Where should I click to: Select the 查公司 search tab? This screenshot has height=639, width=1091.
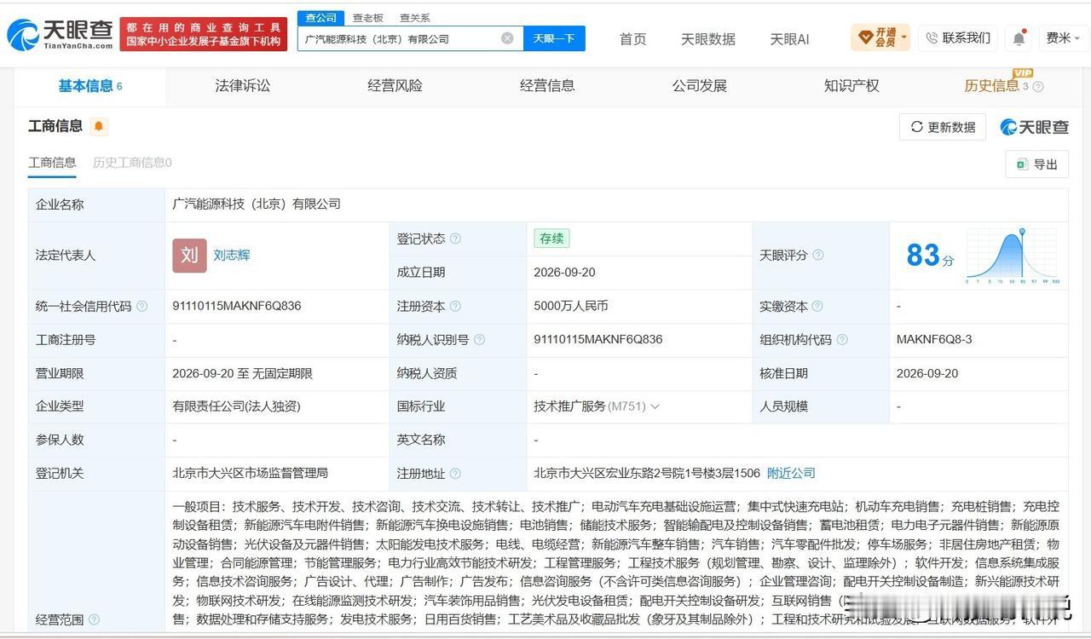[x=321, y=17]
